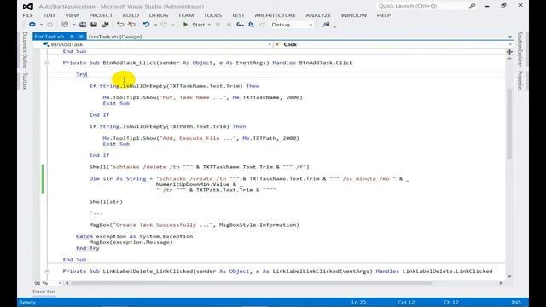Click the horizontal scrollbar right arrow

(x=501, y=283)
